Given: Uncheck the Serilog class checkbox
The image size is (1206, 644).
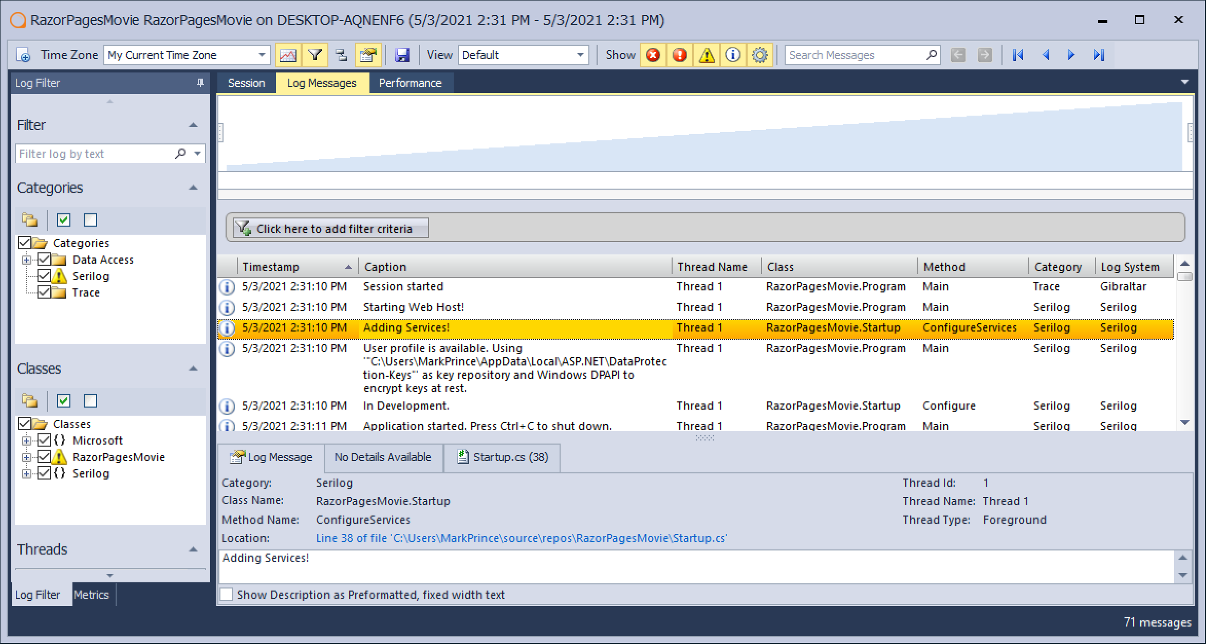Looking at the screenshot, I should 44,473.
